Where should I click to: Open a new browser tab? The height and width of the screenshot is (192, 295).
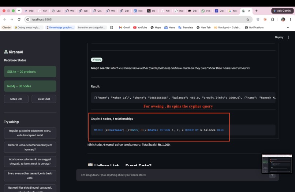point(256,11)
